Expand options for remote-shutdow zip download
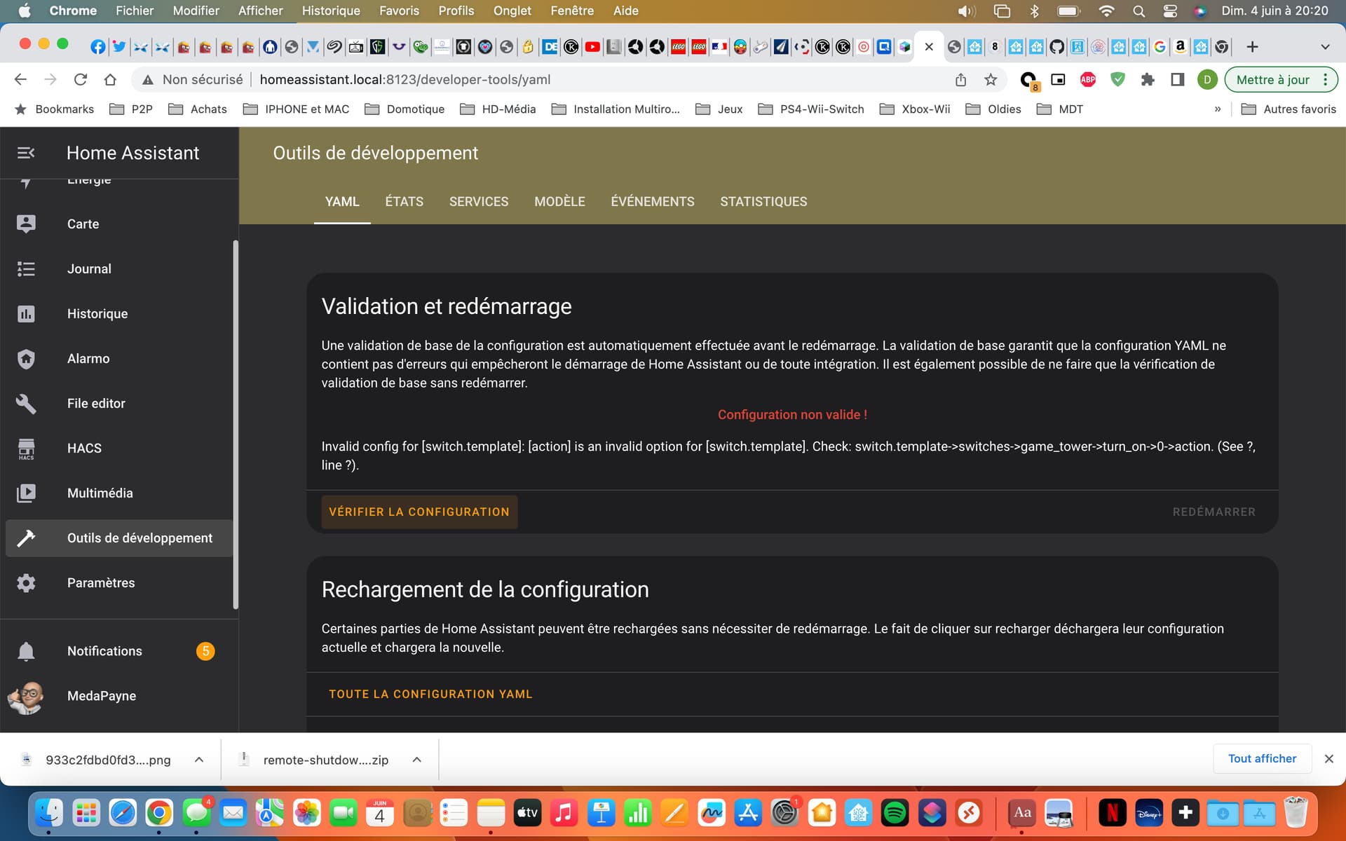This screenshot has width=1346, height=841. (x=416, y=760)
